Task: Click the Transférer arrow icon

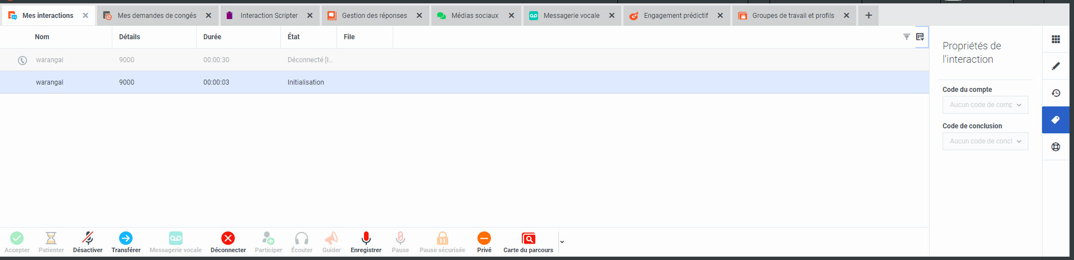Action: (126, 239)
